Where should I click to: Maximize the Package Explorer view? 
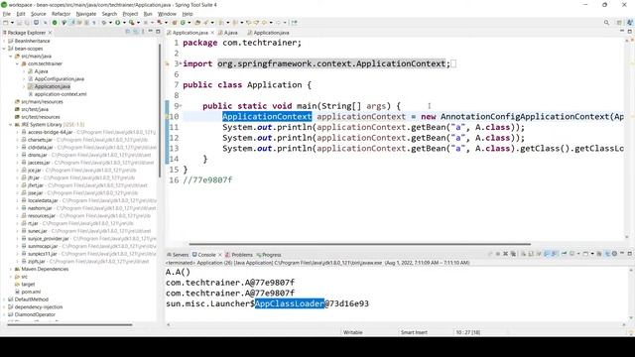158,32
